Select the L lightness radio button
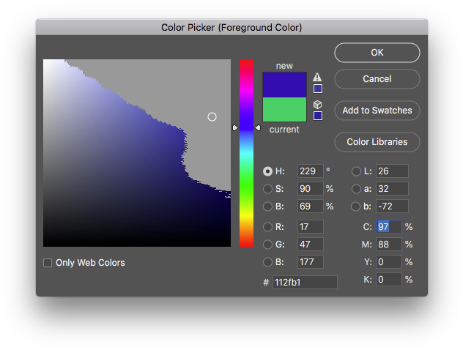 point(357,171)
